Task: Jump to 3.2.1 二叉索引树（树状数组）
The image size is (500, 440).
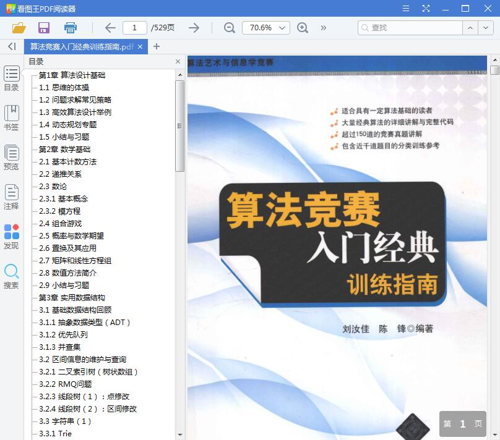Action: tap(88, 372)
